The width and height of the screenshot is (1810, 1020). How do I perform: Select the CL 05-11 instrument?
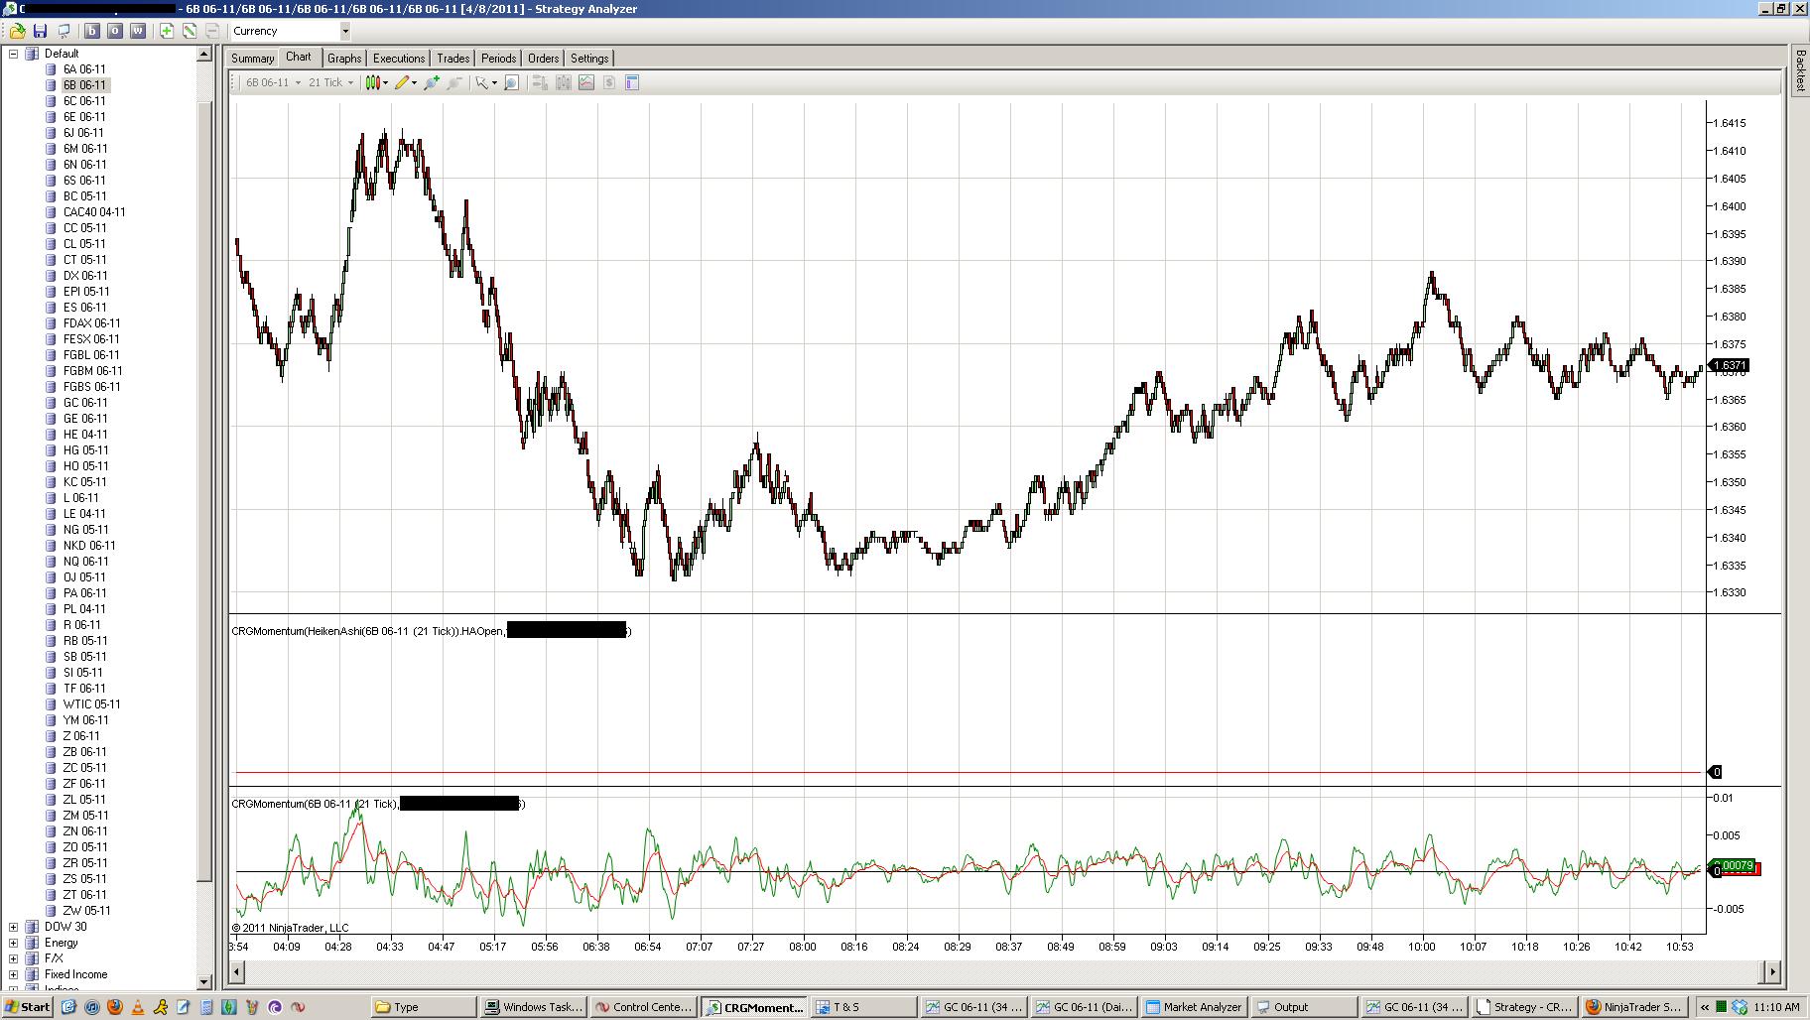coord(84,244)
